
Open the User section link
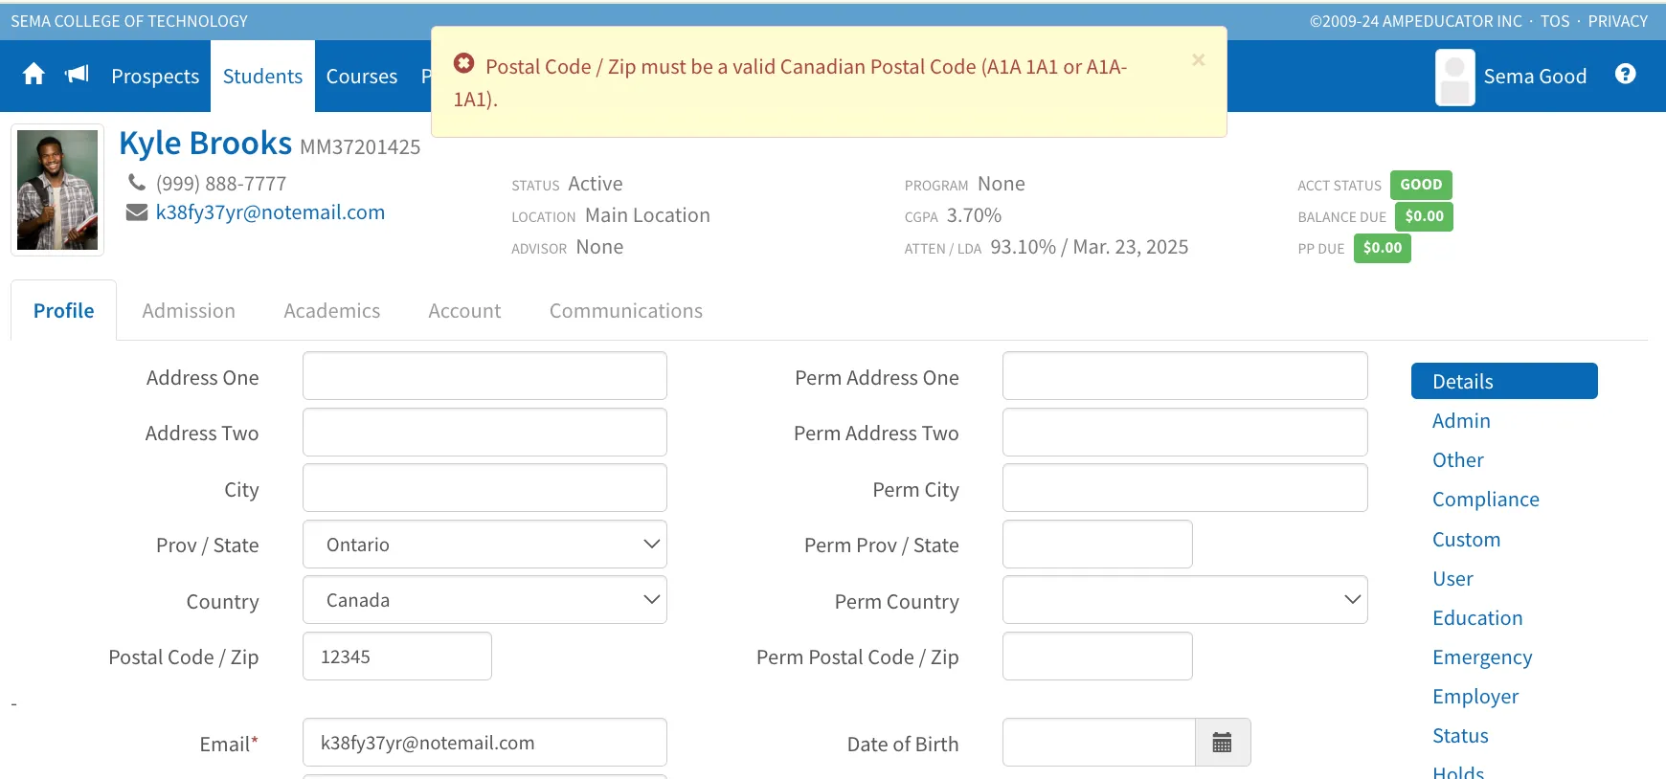pyautogui.click(x=1452, y=579)
